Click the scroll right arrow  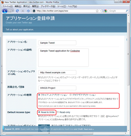click(x=125, y=133)
